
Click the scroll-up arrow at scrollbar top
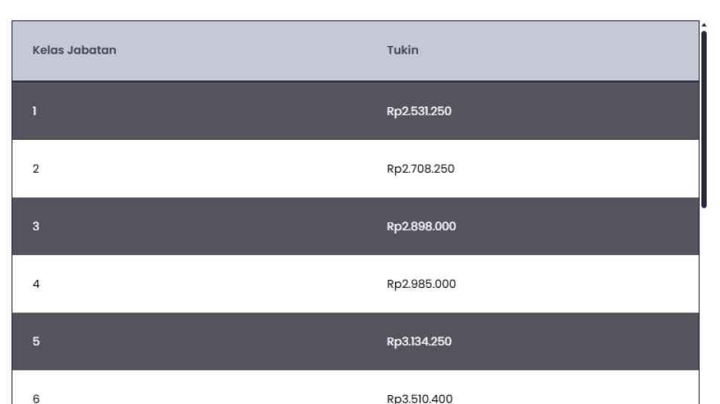[x=704, y=25]
